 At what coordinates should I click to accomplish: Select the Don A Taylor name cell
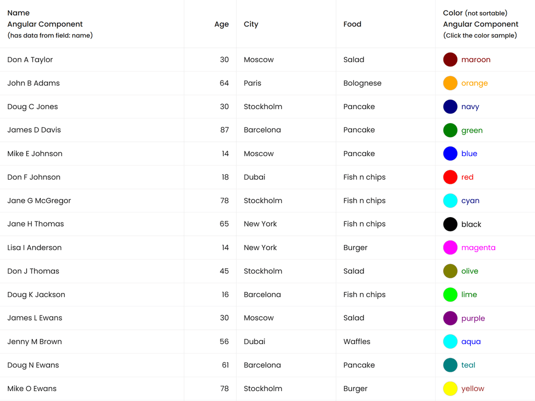30,60
